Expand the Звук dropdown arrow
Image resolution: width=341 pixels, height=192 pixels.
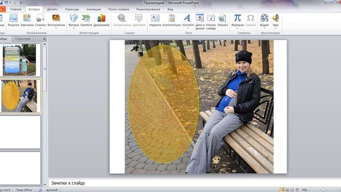(x=275, y=28)
